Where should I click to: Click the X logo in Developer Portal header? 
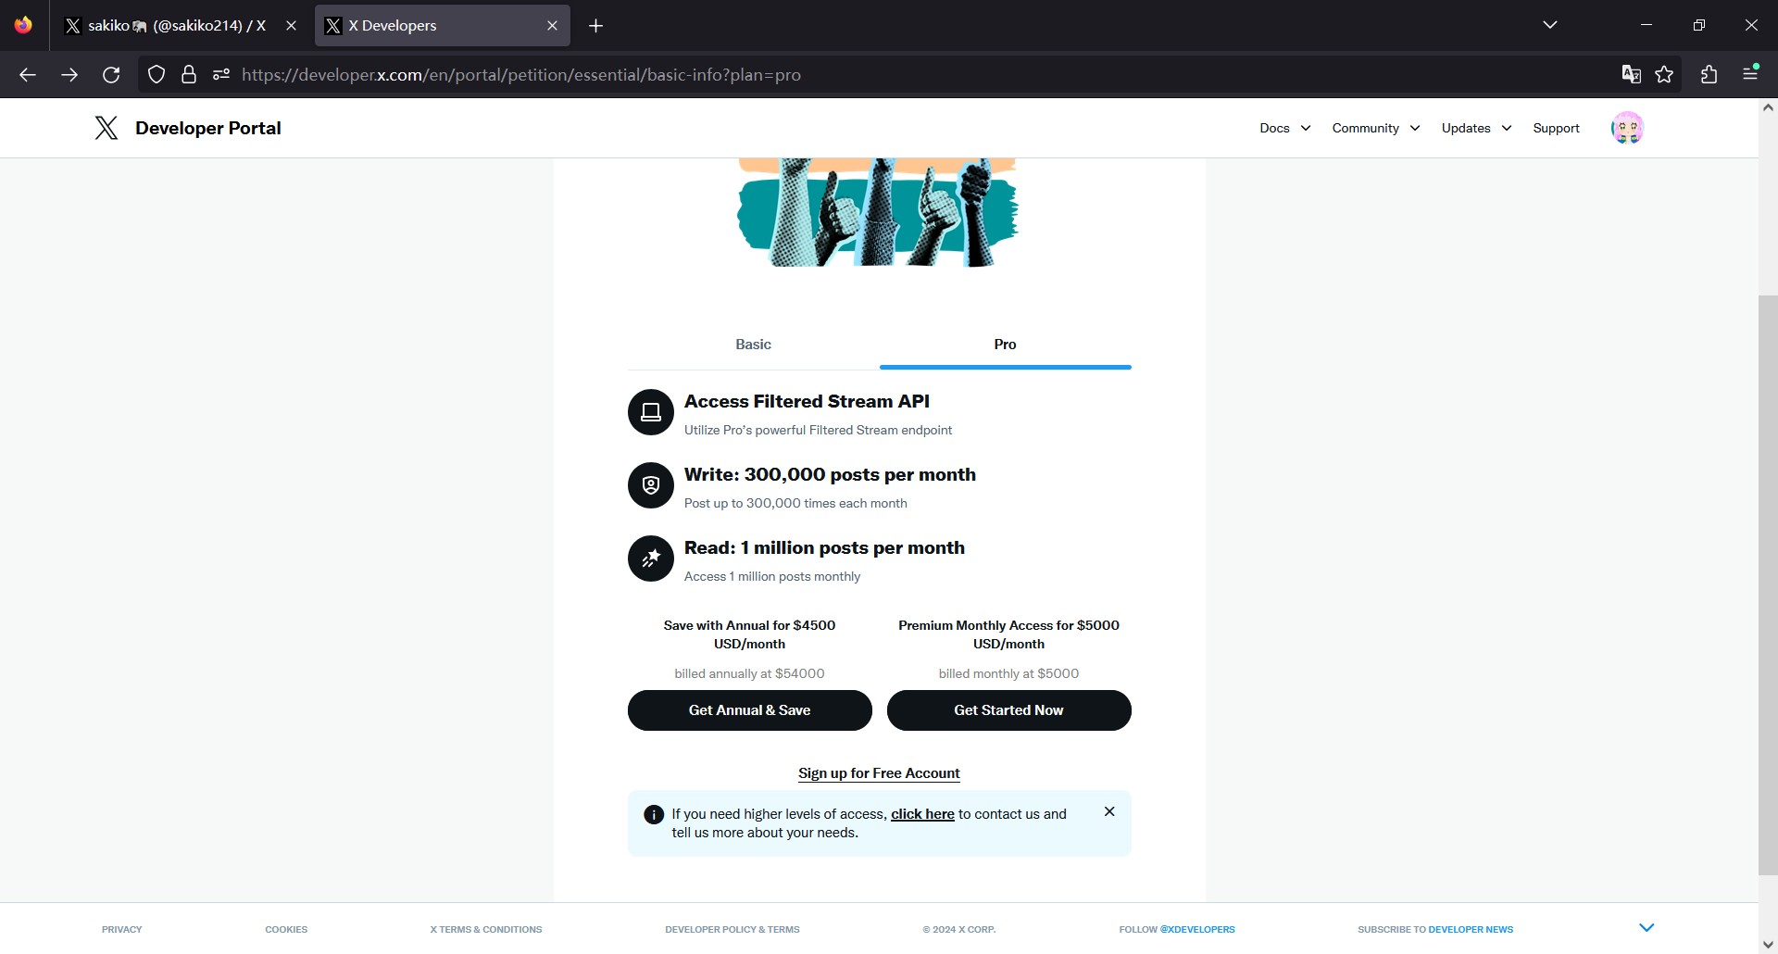106,128
